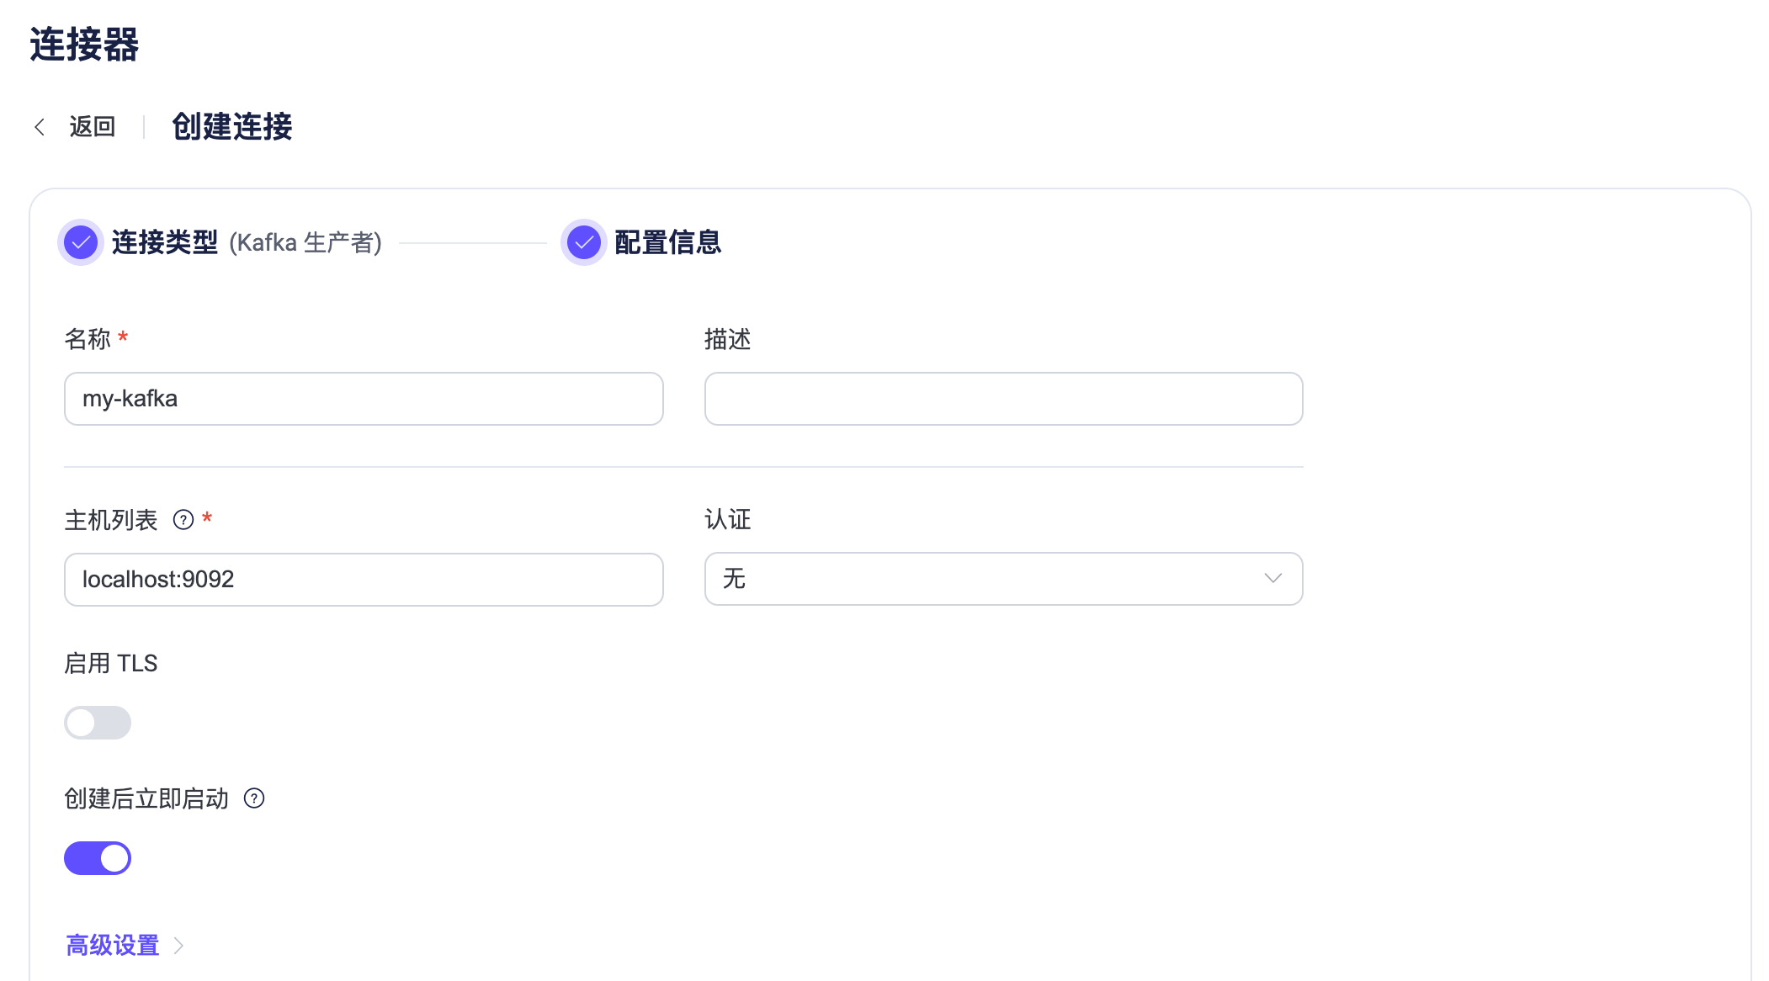Click the empty 描述 input field
The width and height of the screenshot is (1769, 981).
pos(1002,399)
